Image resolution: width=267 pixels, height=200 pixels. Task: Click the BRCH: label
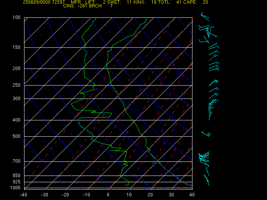(96, 6)
